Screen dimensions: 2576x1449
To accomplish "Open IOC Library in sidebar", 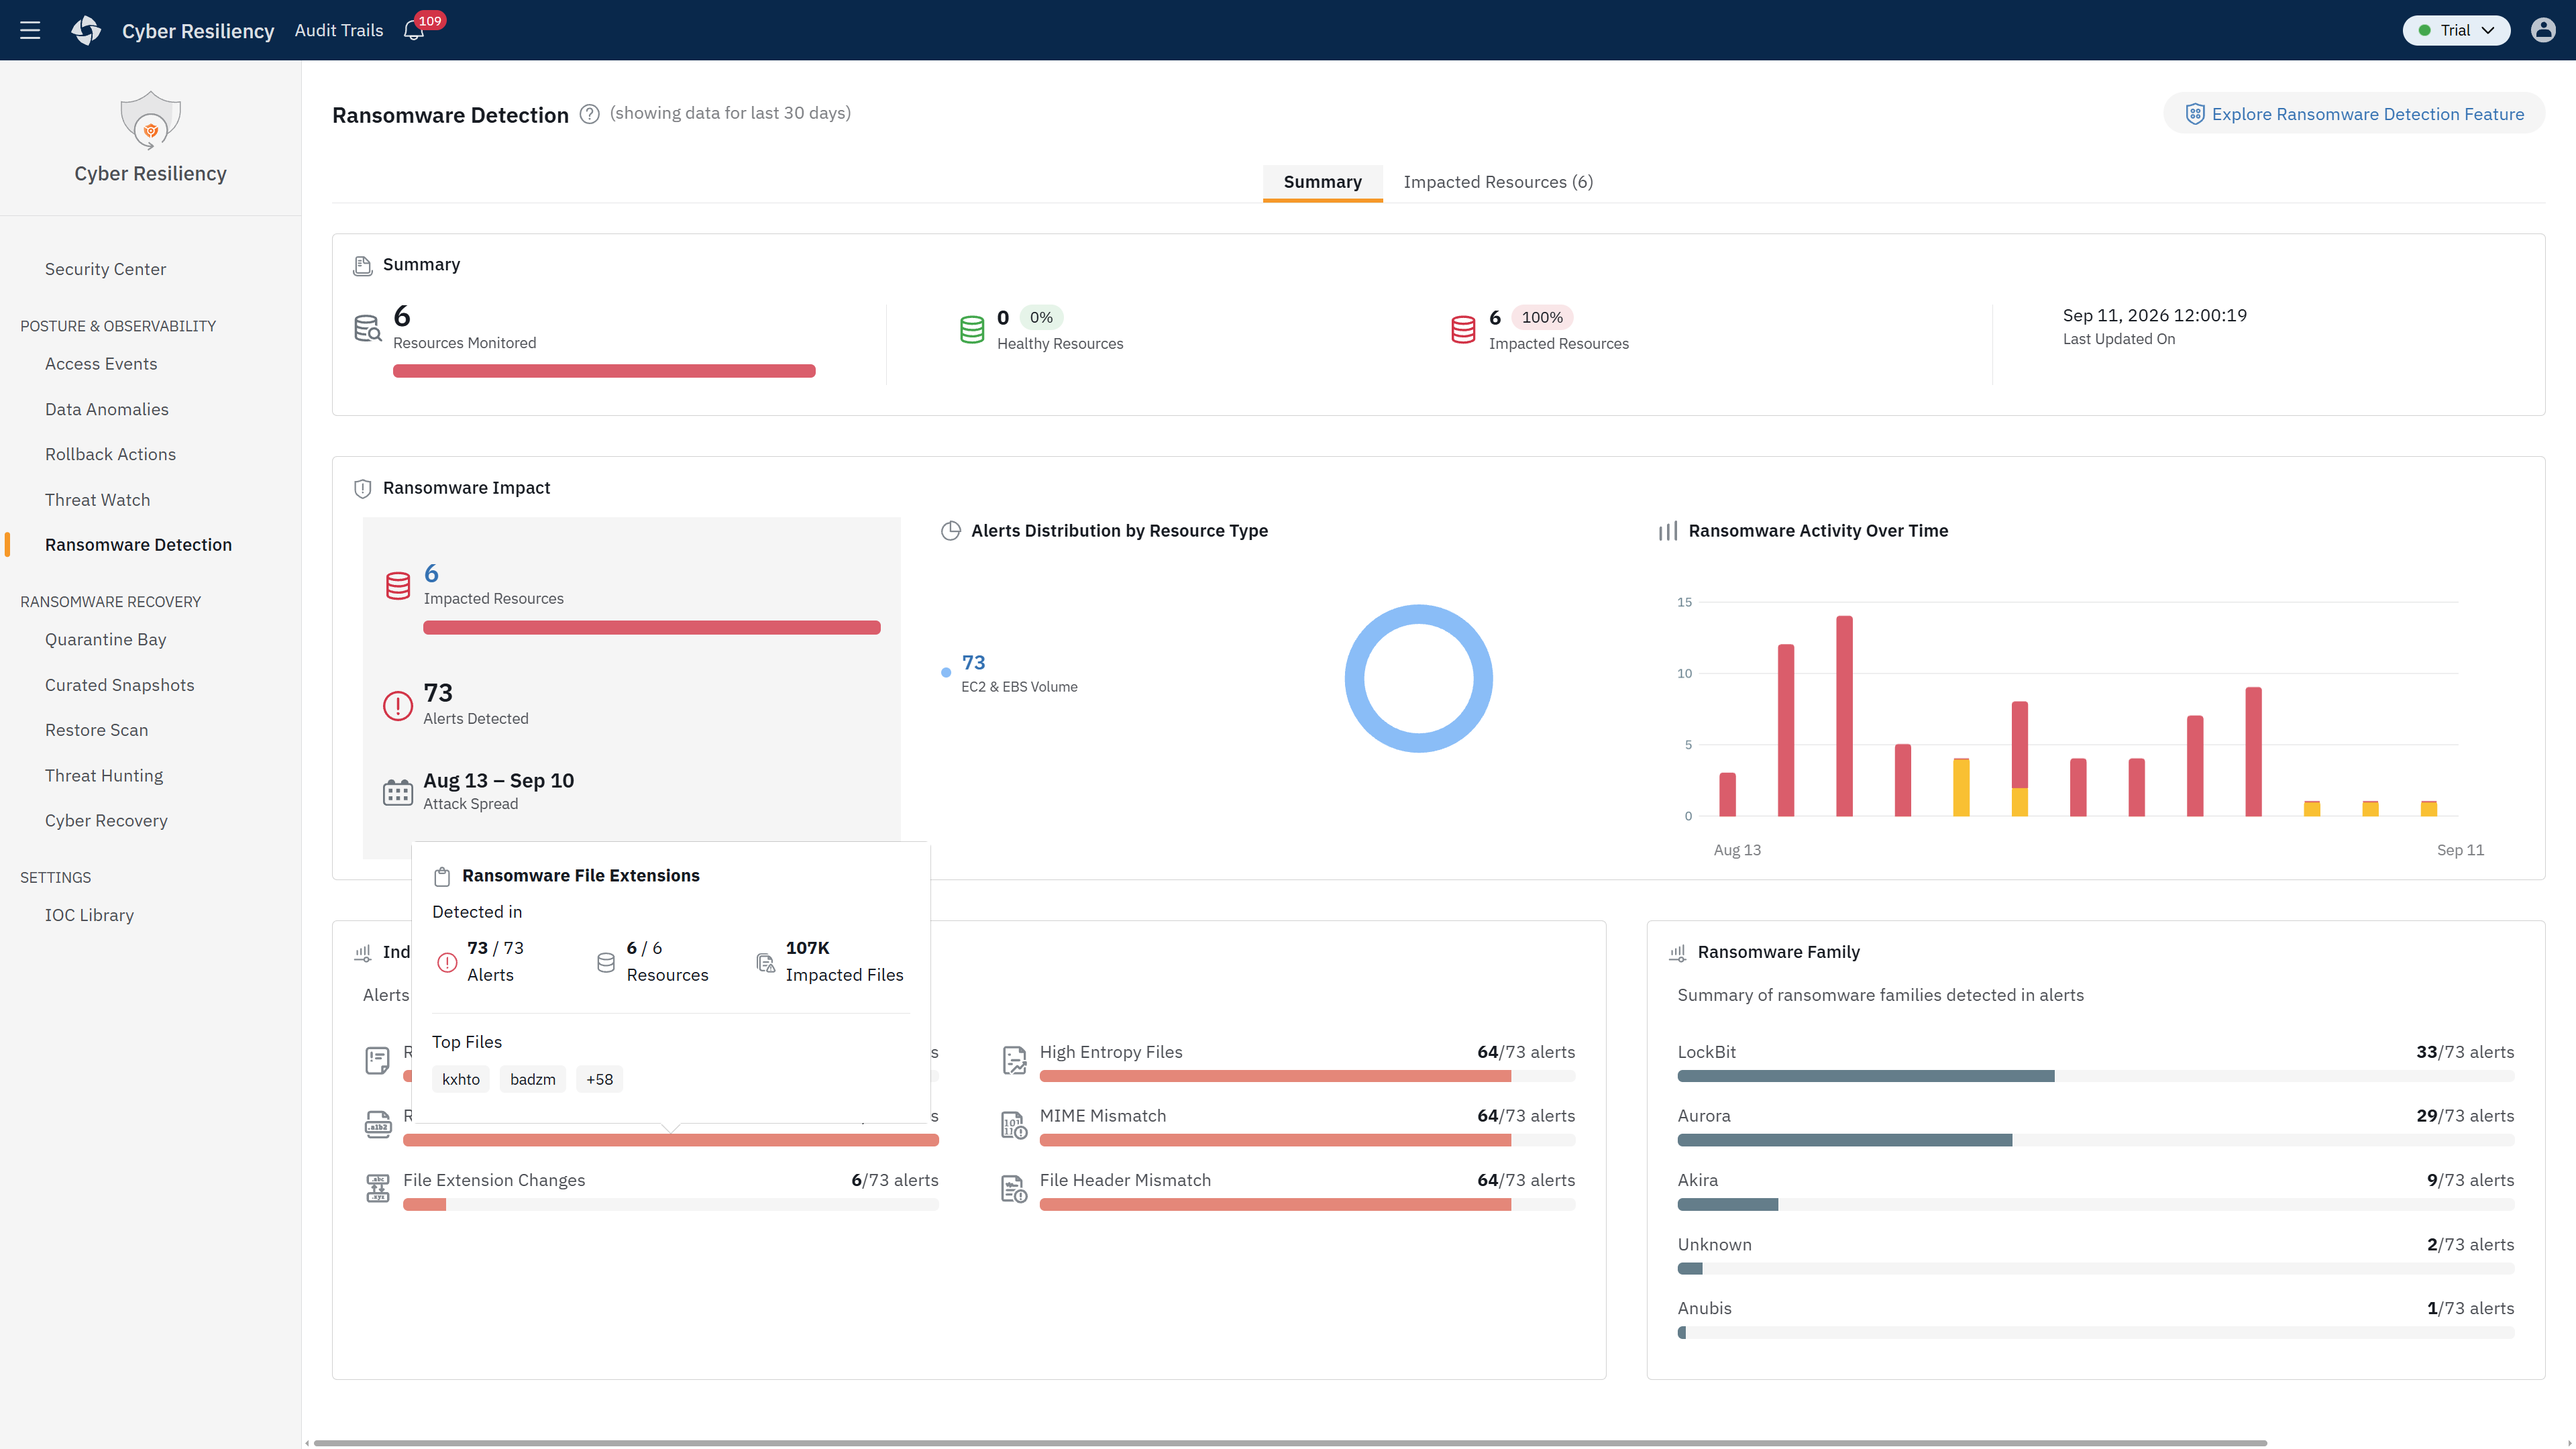I will tap(89, 915).
